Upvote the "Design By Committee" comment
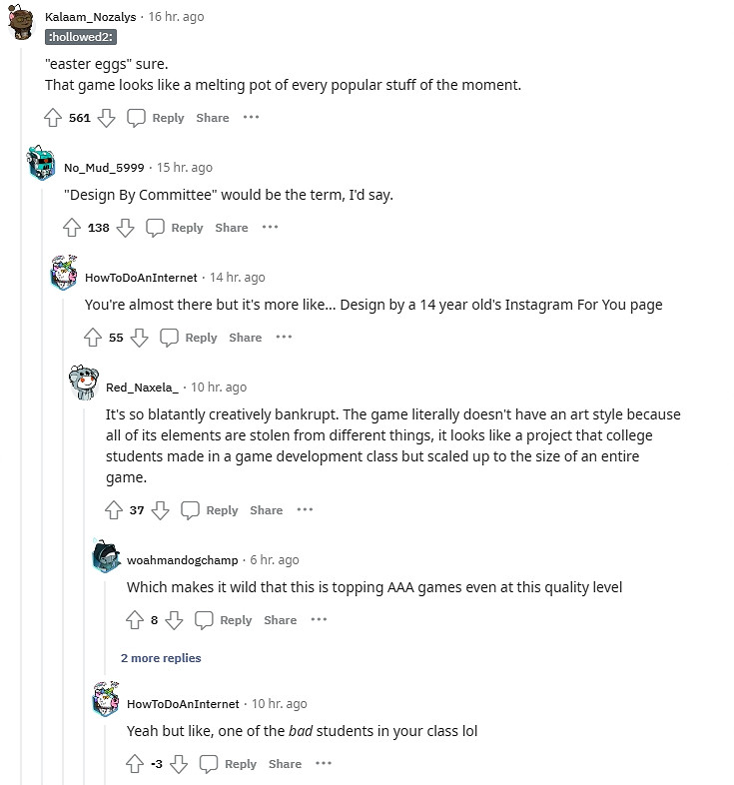This screenshot has height=785, width=734. pos(72,228)
